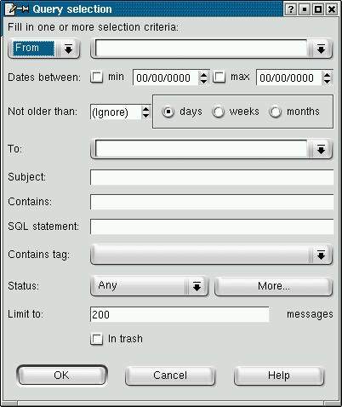Click the pin icon in title bar
Viewport: 342px width, 407px height.
pyautogui.click(x=23, y=9)
